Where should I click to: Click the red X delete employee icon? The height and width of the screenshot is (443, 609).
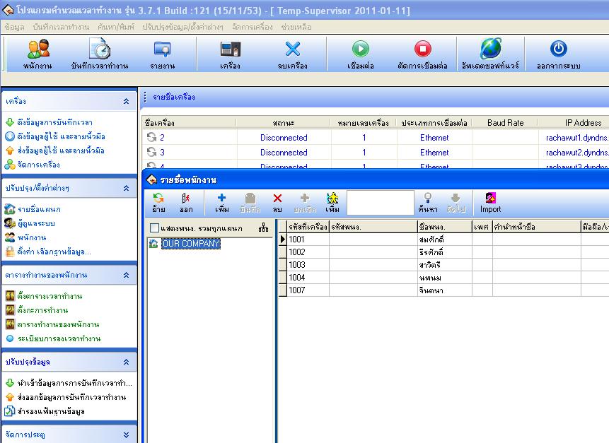tap(277, 199)
